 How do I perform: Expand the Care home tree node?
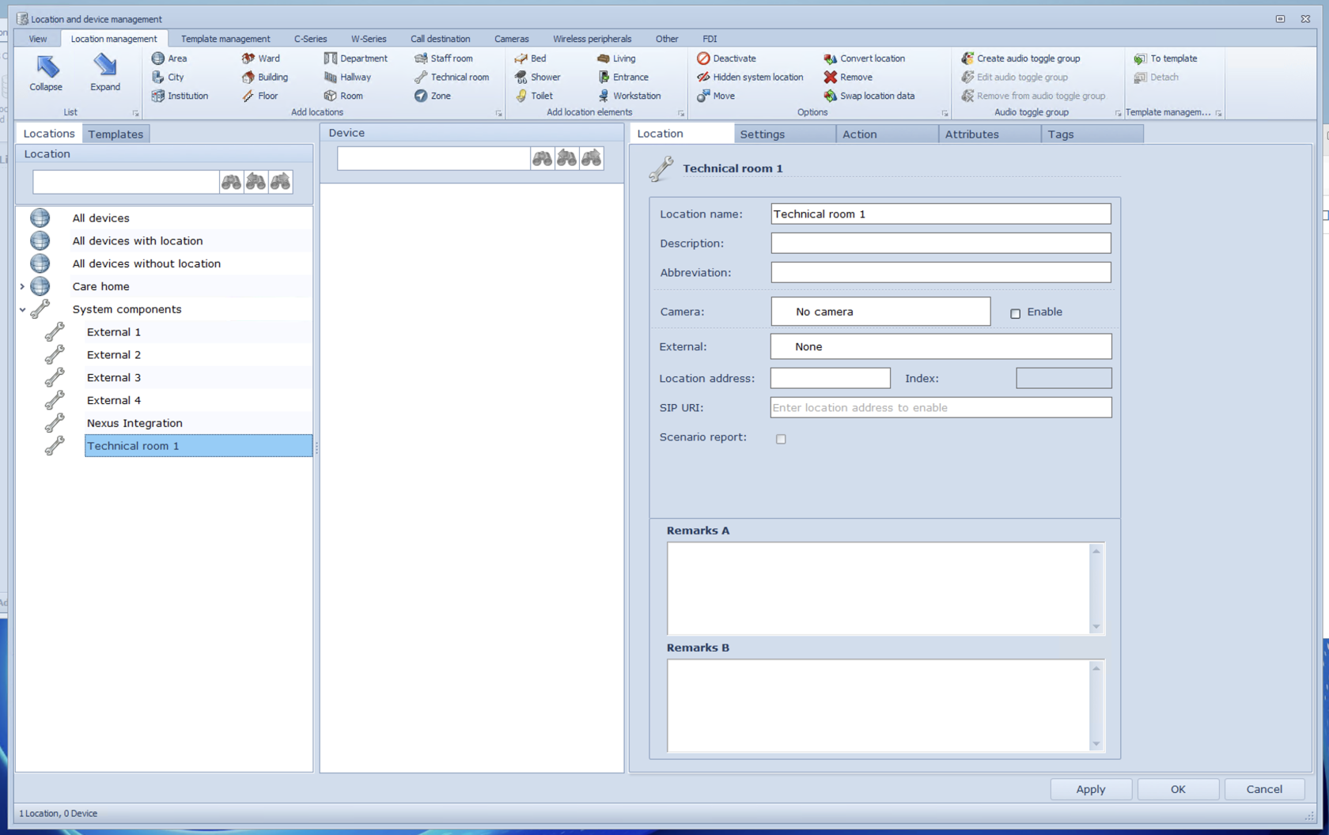tap(22, 286)
